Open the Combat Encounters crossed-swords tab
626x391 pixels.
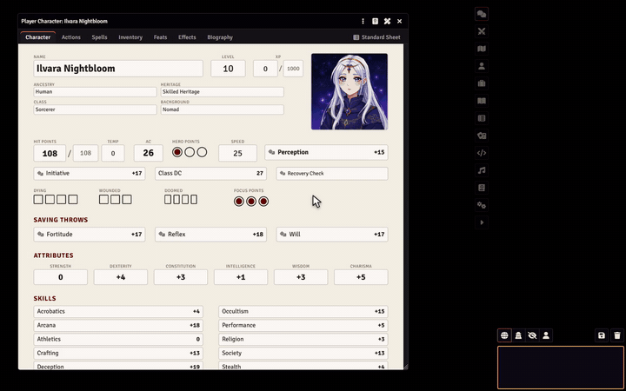click(482, 31)
